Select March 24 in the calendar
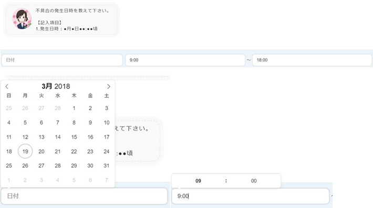The width and height of the screenshot is (373, 208). point(107,151)
